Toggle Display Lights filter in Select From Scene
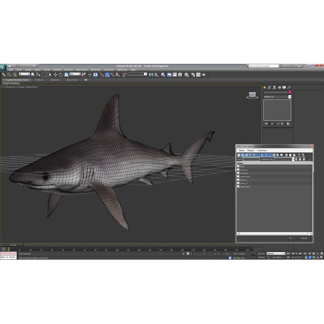Viewport: 324px width, 324px height. tap(247, 155)
